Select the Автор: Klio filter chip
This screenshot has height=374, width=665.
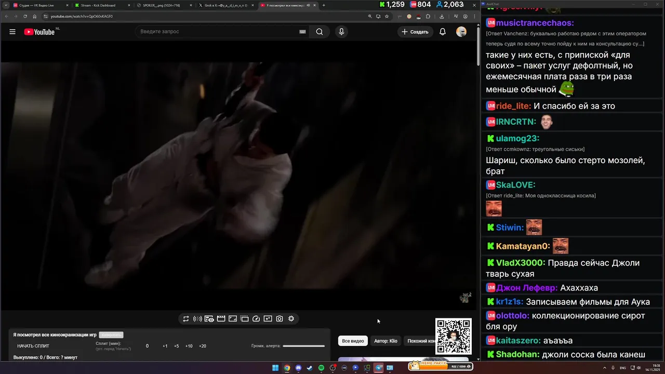[385, 341]
